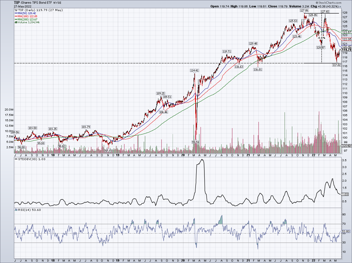Viewport: 352px width, 263px height.
Task: Click the 123.46 price label
Action: [297, 36]
